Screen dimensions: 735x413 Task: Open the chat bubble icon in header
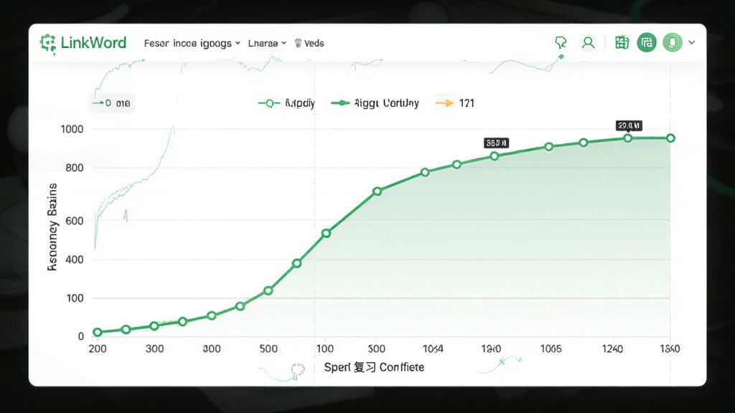561,42
